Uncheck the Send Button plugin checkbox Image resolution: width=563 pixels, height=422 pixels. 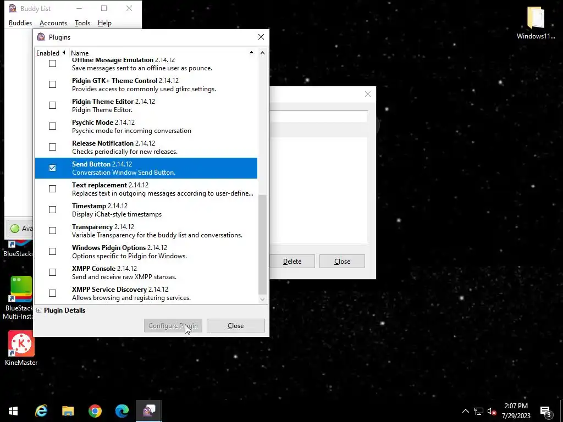pos(52,168)
